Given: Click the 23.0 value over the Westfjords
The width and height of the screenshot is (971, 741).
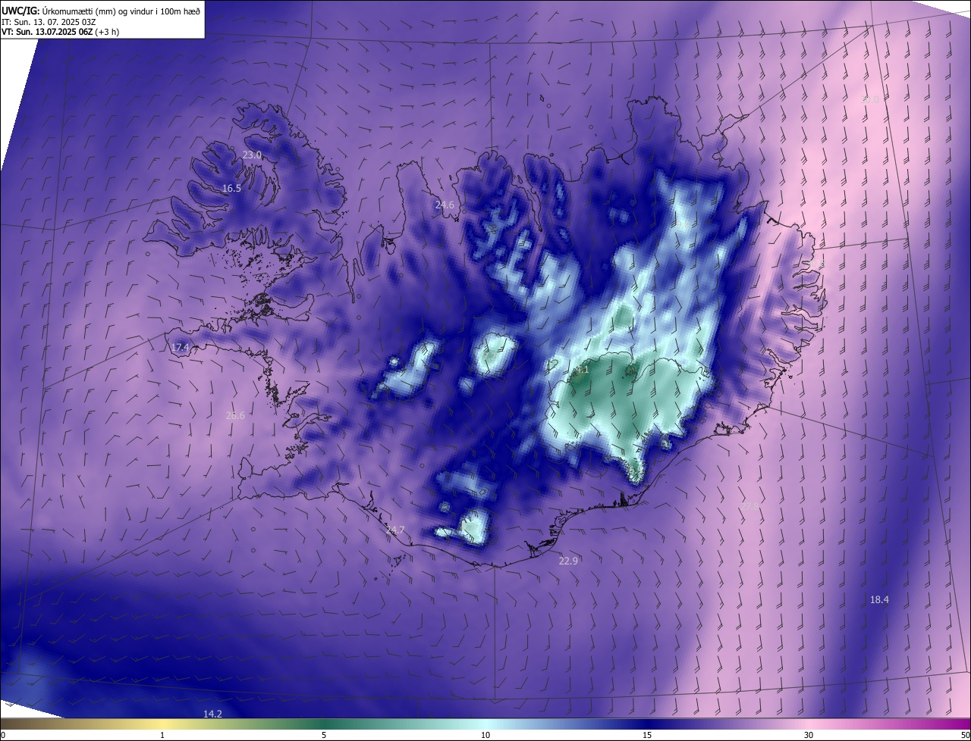Looking at the screenshot, I should pyautogui.click(x=252, y=155).
